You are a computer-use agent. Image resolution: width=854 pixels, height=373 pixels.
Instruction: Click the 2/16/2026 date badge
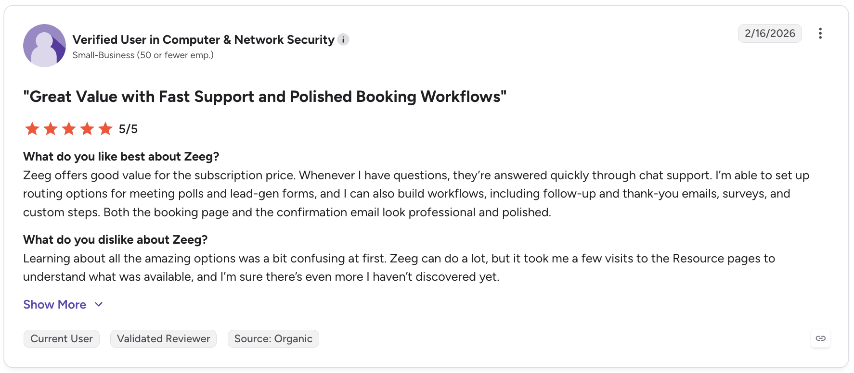click(770, 33)
